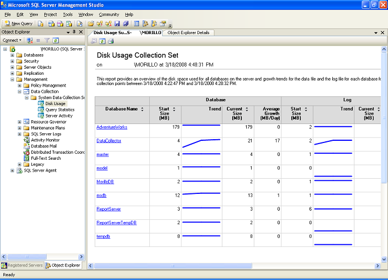The width and height of the screenshot is (388, 280).
Task: Close the document tab window
Action: click(x=383, y=32)
